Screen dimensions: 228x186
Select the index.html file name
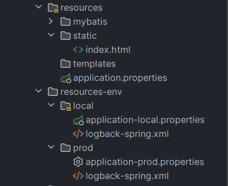click(x=108, y=50)
